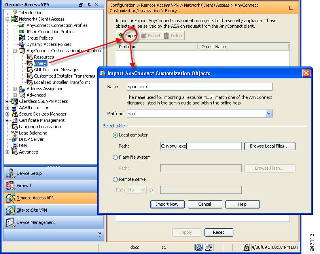Click the Cancel button in import dialog
The height and width of the screenshot is (254, 320).
(204, 204)
